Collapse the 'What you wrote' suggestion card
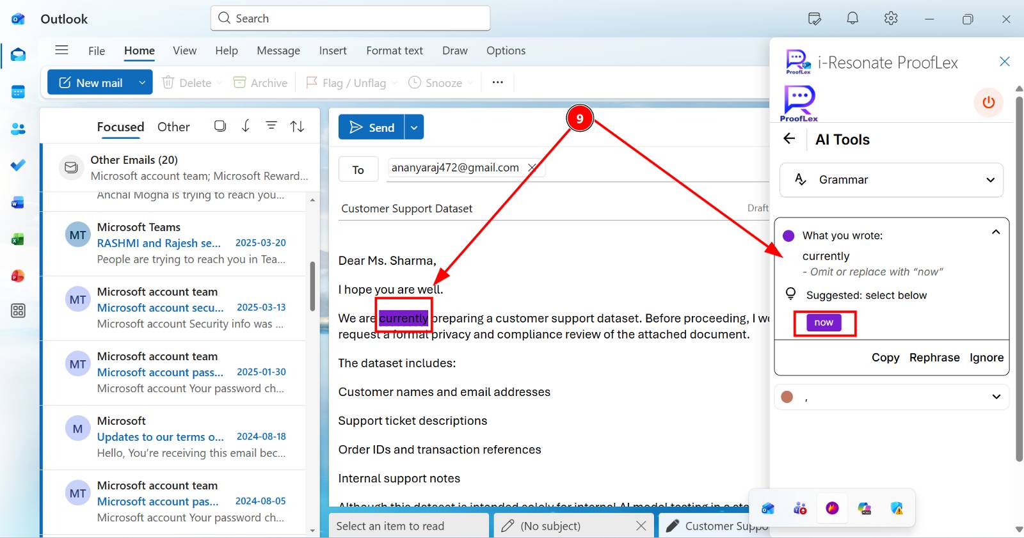 996,232
